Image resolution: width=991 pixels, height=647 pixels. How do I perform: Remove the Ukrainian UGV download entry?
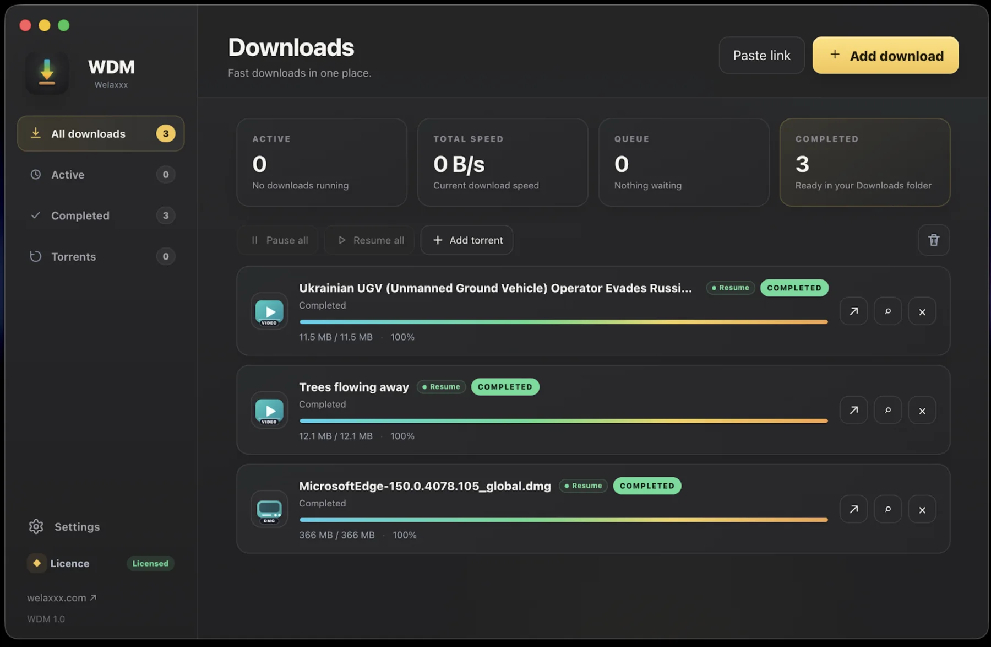point(922,311)
